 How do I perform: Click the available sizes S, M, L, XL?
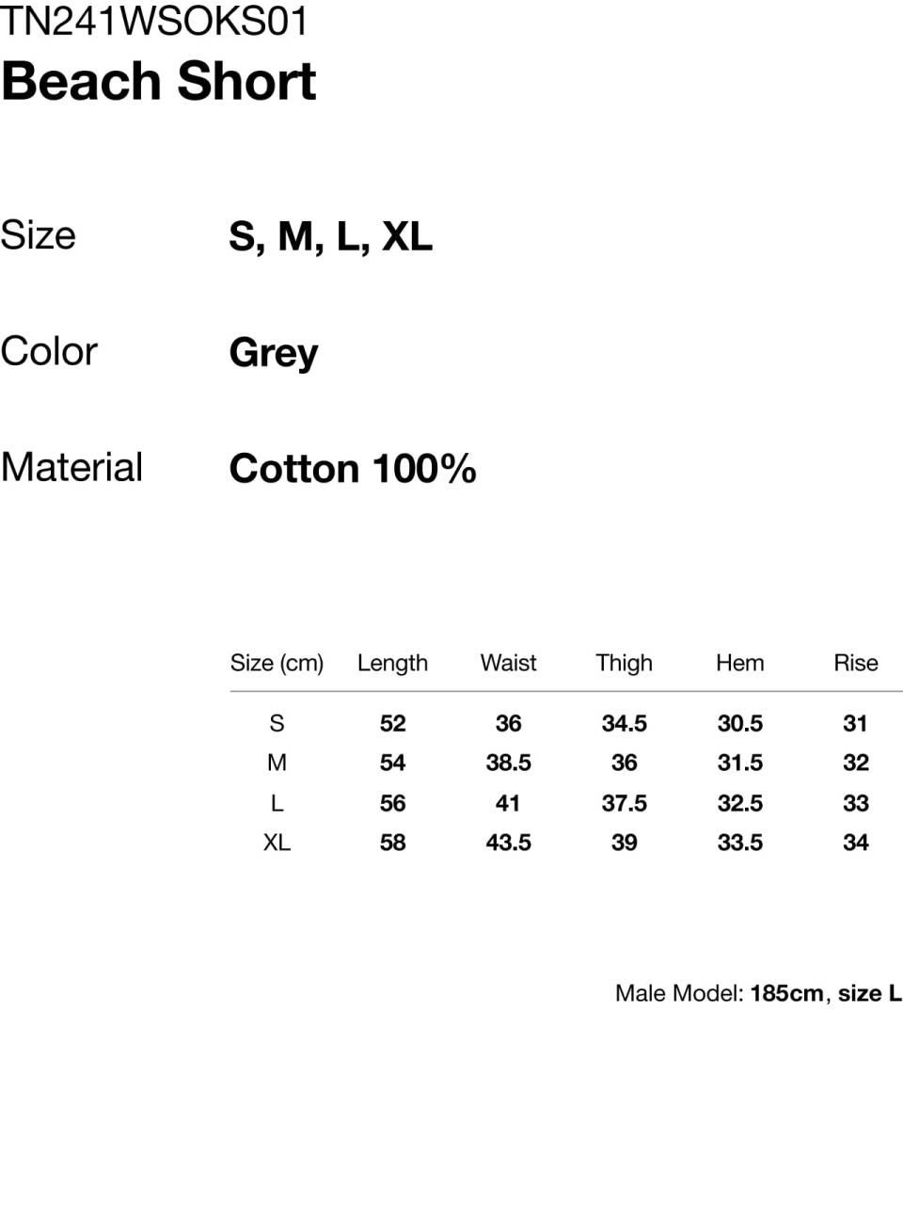click(330, 236)
